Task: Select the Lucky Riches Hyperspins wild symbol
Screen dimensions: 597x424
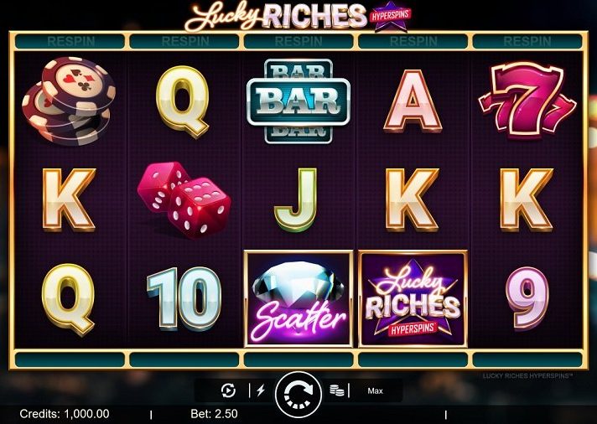Action: point(413,299)
